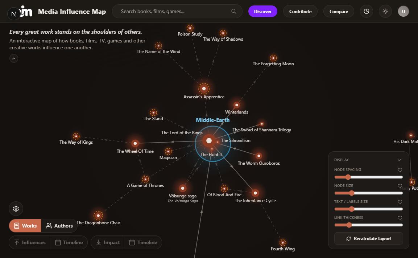
Task: Reset the Node Spacing value
Action: (400, 170)
